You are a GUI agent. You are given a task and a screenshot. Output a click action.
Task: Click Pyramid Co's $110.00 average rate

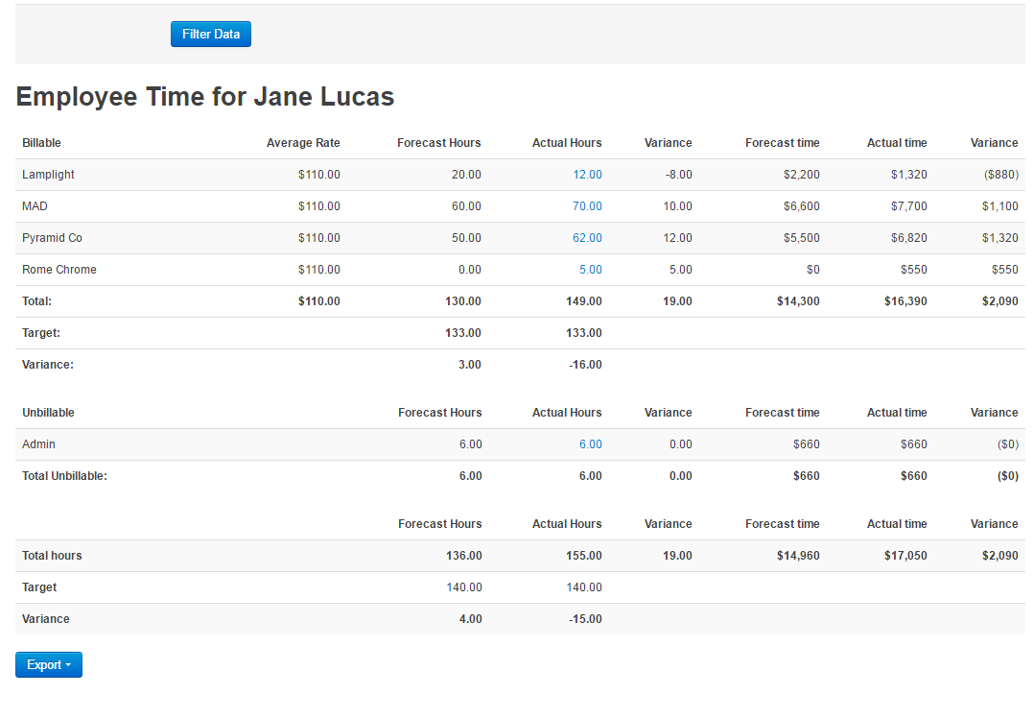tap(318, 238)
